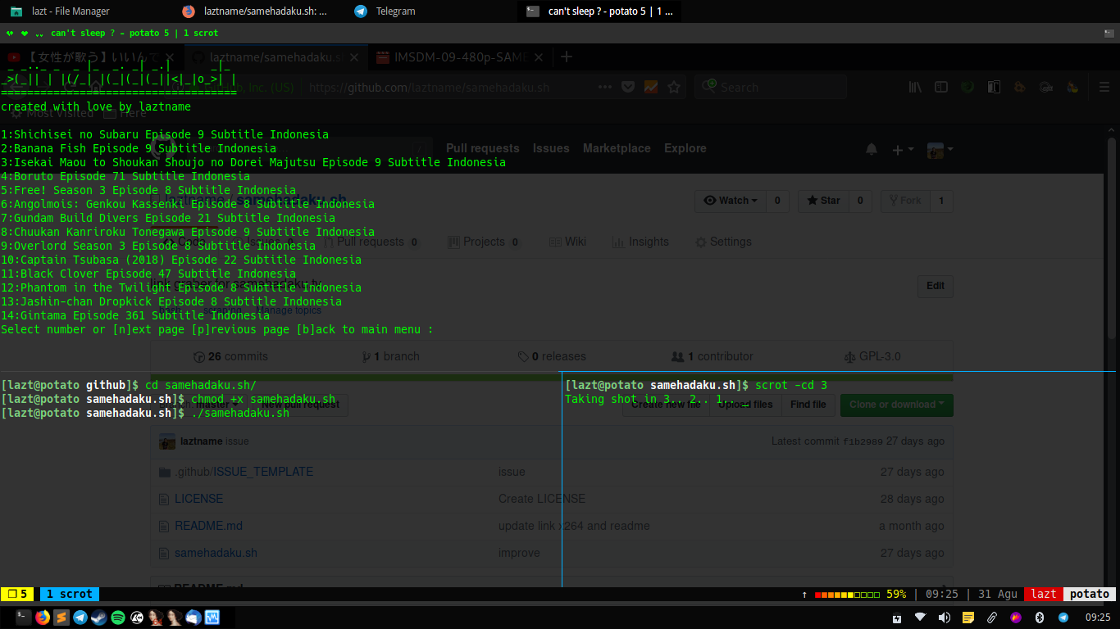Open the system monitor dock icon
This screenshot has width=1120, height=629.
212,618
